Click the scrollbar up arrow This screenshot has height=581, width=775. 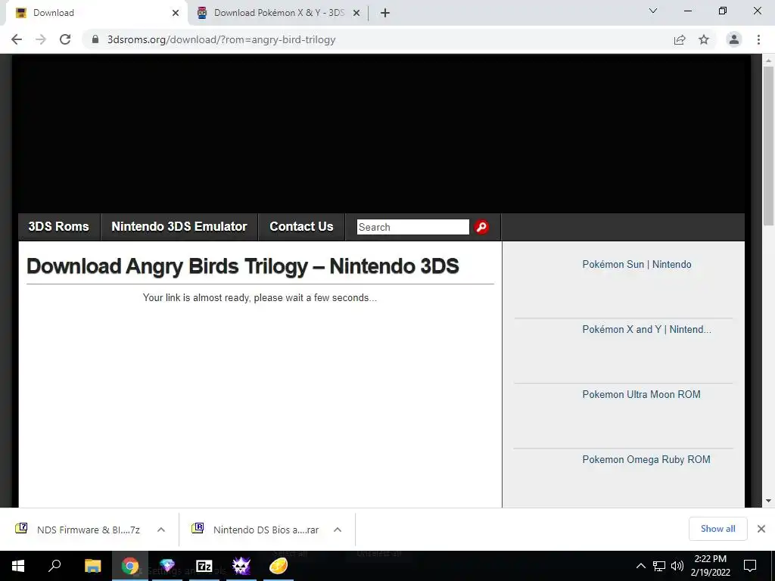pos(768,61)
